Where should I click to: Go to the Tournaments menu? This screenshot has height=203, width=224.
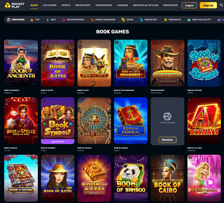pyautogui.click(x=104, y=5)
